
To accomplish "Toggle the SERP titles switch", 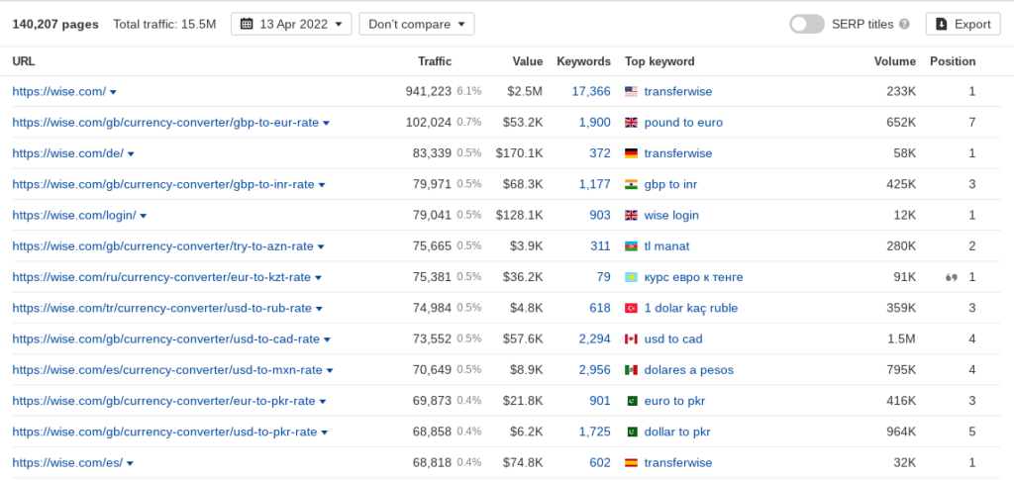I will click(806, 24).
